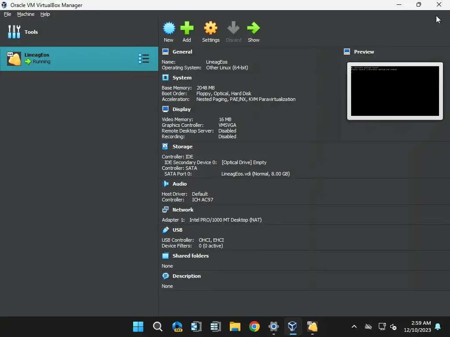Click the Remote Desktop Server Disabled value
The image size is (450, 337).
pos(227,131)
